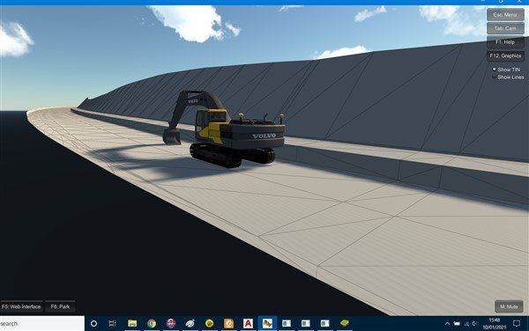Open the yellow round icon in taskbar

pos(210,324)
